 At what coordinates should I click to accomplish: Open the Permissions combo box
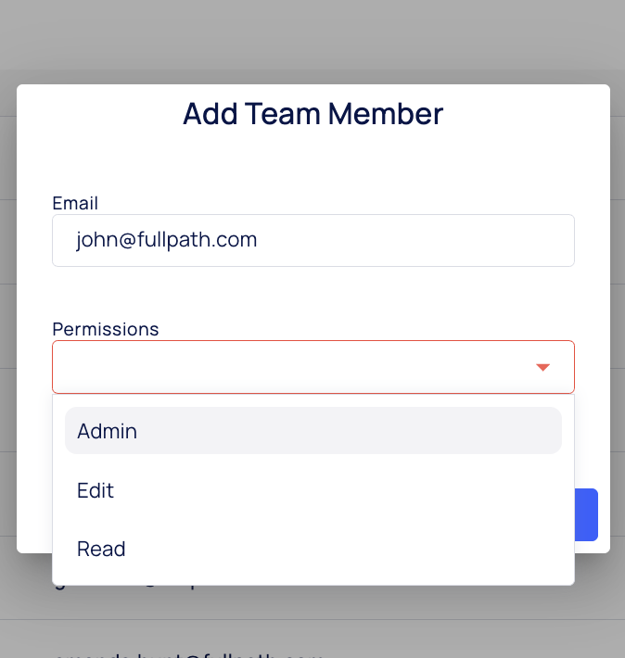[x=297, y=367]
